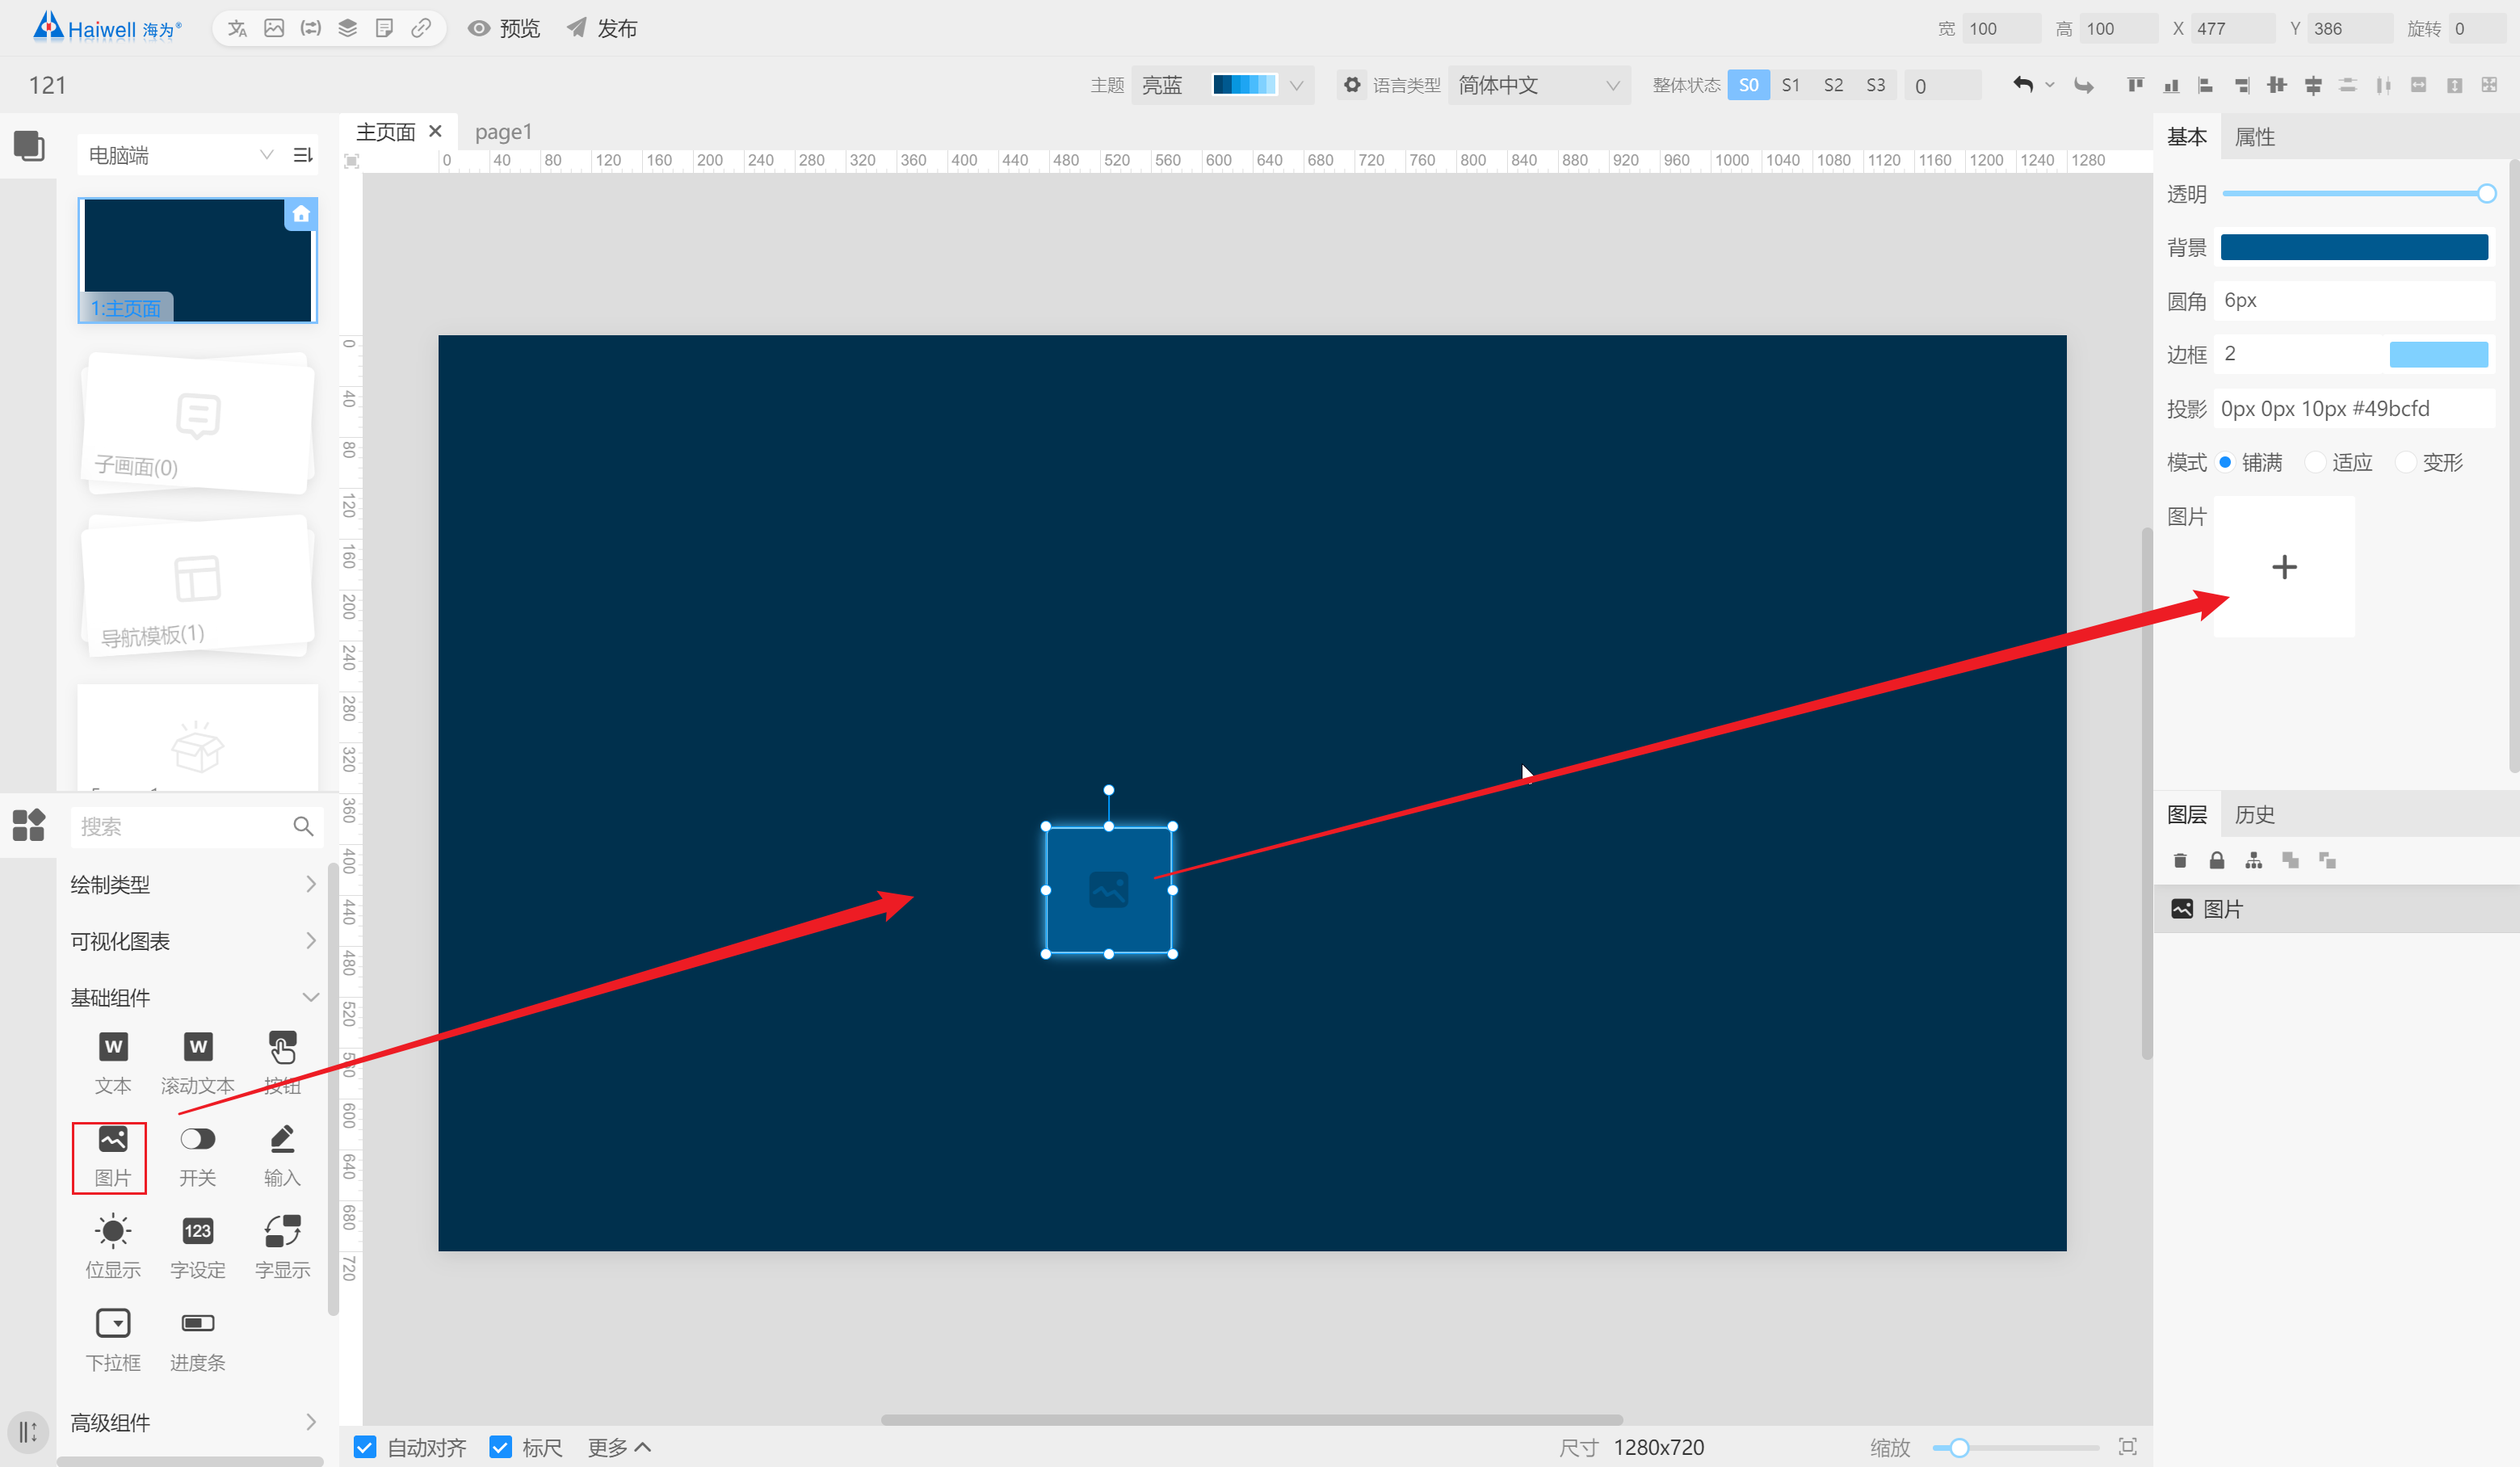Add picture with the plus button
The height and width of the screenshot is (1467, 2520).
tap(2284, 567)
